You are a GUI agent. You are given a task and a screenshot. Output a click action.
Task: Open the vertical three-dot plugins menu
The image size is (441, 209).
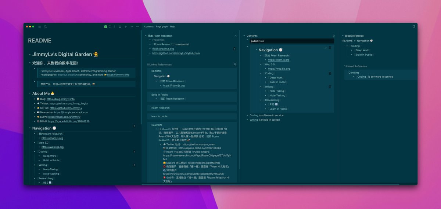point(115,27)
